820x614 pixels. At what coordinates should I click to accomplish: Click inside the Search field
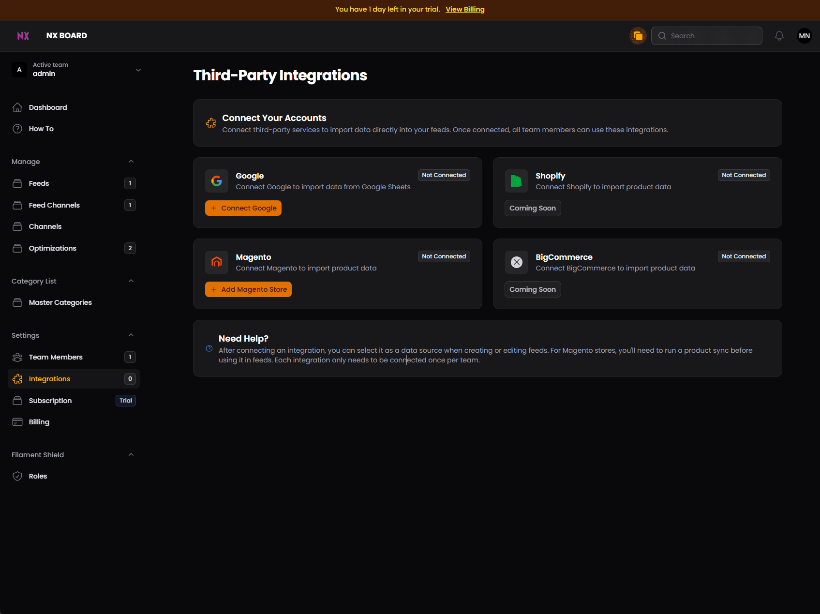coord(706,35)
